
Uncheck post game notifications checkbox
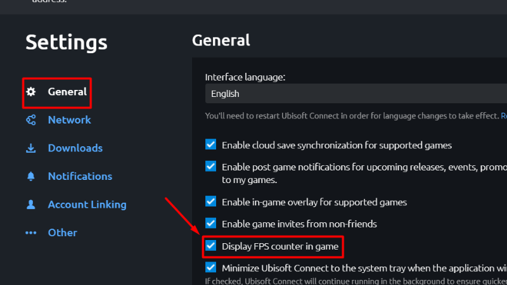[211, 167]
